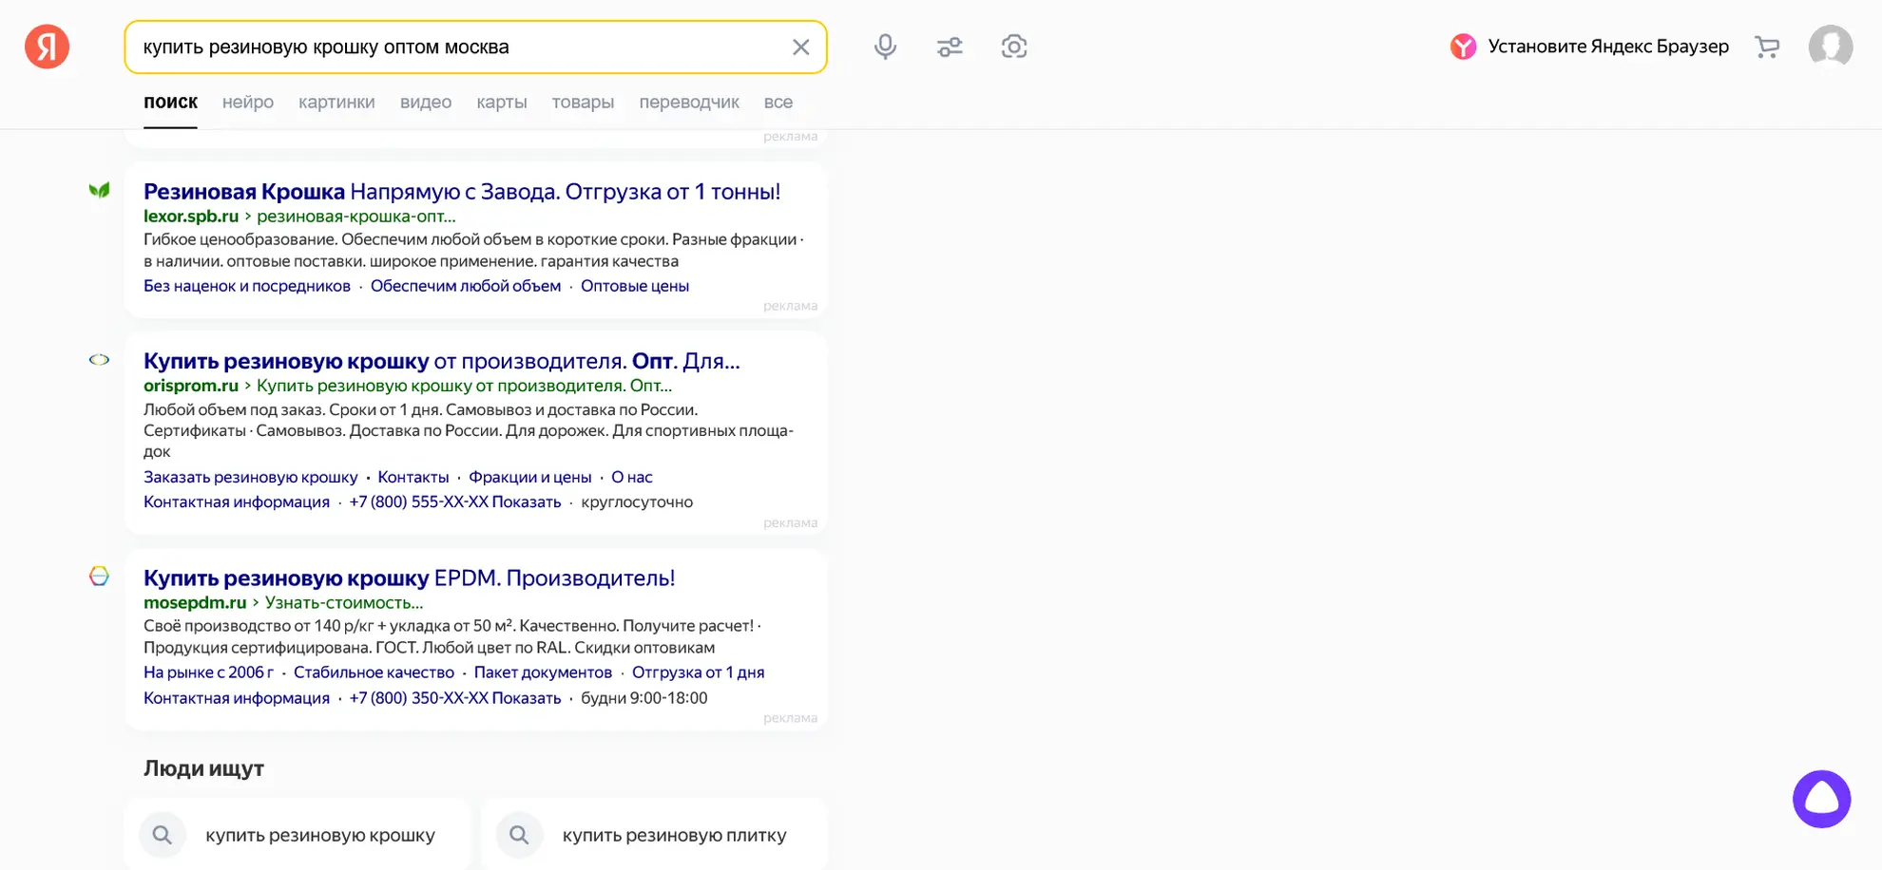Image resolution: width=1882 pixels, height=870 pixels.
Task: Launch Alice assistant purple button
Action: pos(1821,799)
